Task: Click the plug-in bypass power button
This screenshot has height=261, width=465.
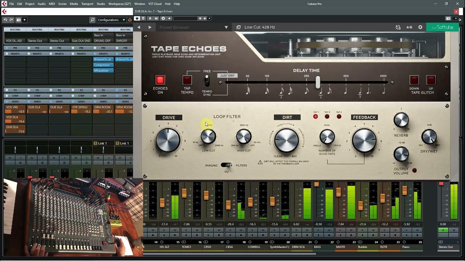Action: (137, 18)
